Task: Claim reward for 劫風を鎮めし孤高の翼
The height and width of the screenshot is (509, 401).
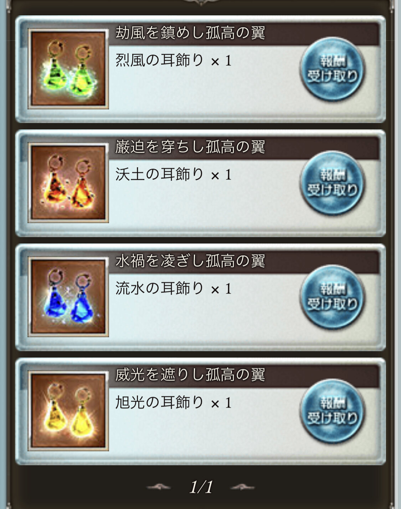Action: pos(332,69)
